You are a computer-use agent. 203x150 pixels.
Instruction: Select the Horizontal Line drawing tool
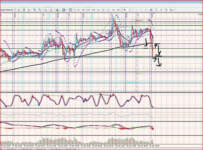(141, 10)
